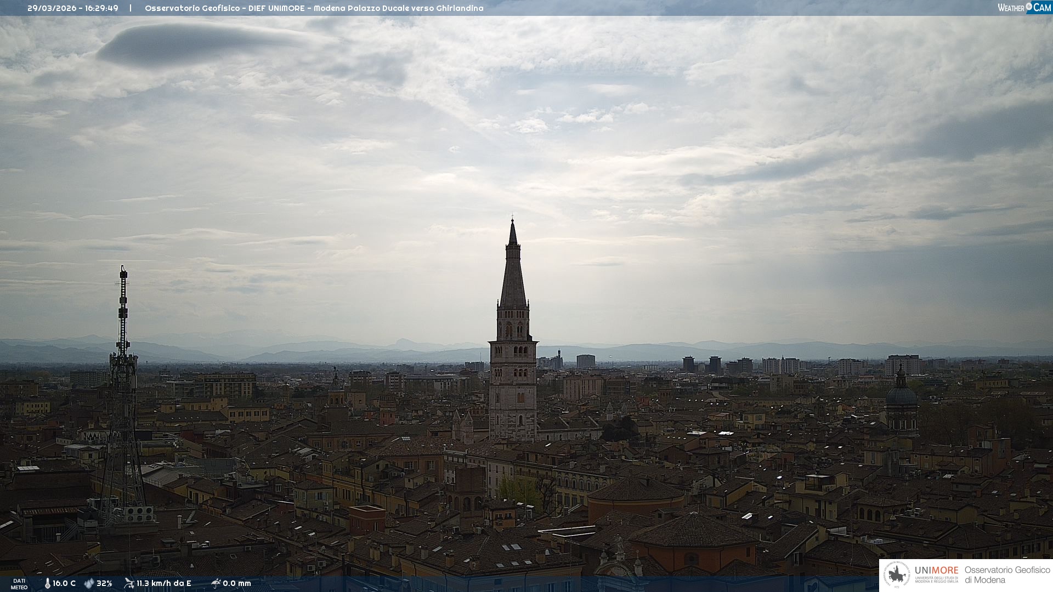
Task: Click the thermometer temperature icon
Action: tap(47, 583)
